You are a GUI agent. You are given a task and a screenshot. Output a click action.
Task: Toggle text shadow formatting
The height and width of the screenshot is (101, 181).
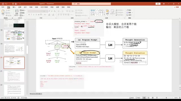[36, 15]
